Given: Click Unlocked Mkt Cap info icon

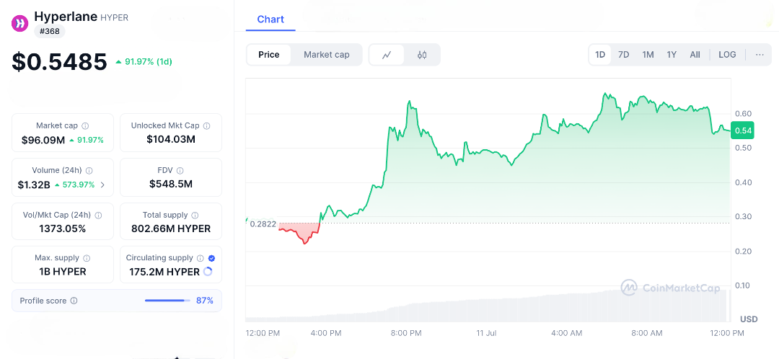Looking at the screenshot, I should tap(207, 125).
